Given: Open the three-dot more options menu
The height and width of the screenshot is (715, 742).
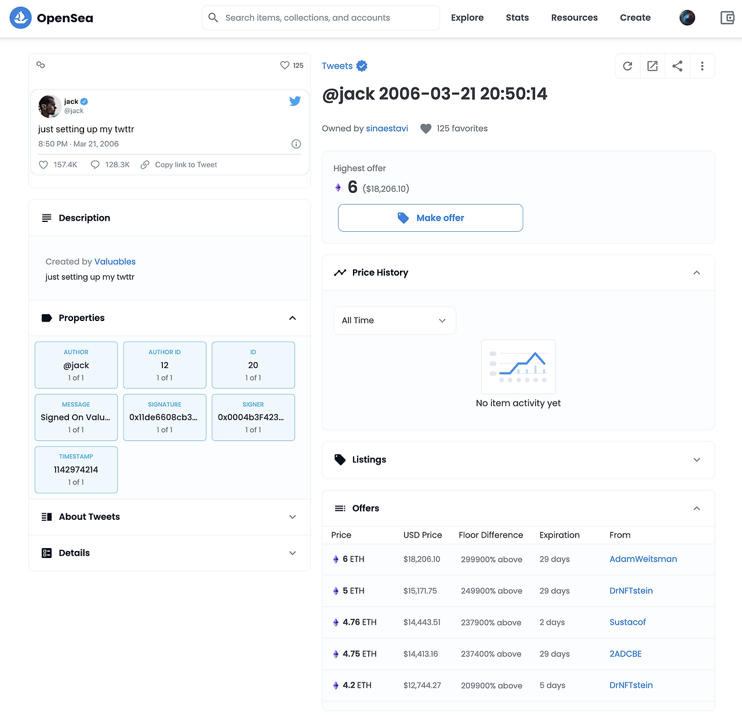Looking at the screenshot, I should pyautogui.click(x=702, y=66).
